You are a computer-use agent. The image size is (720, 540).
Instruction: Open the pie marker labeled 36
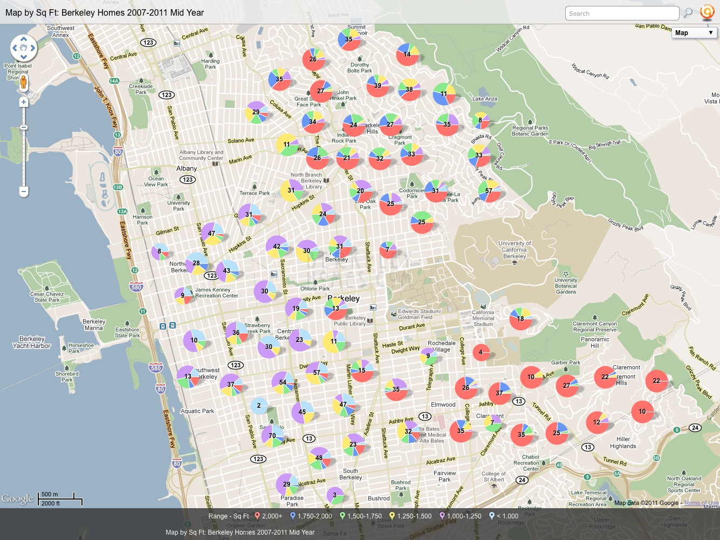pyautogui.click(x=236, y=333)
